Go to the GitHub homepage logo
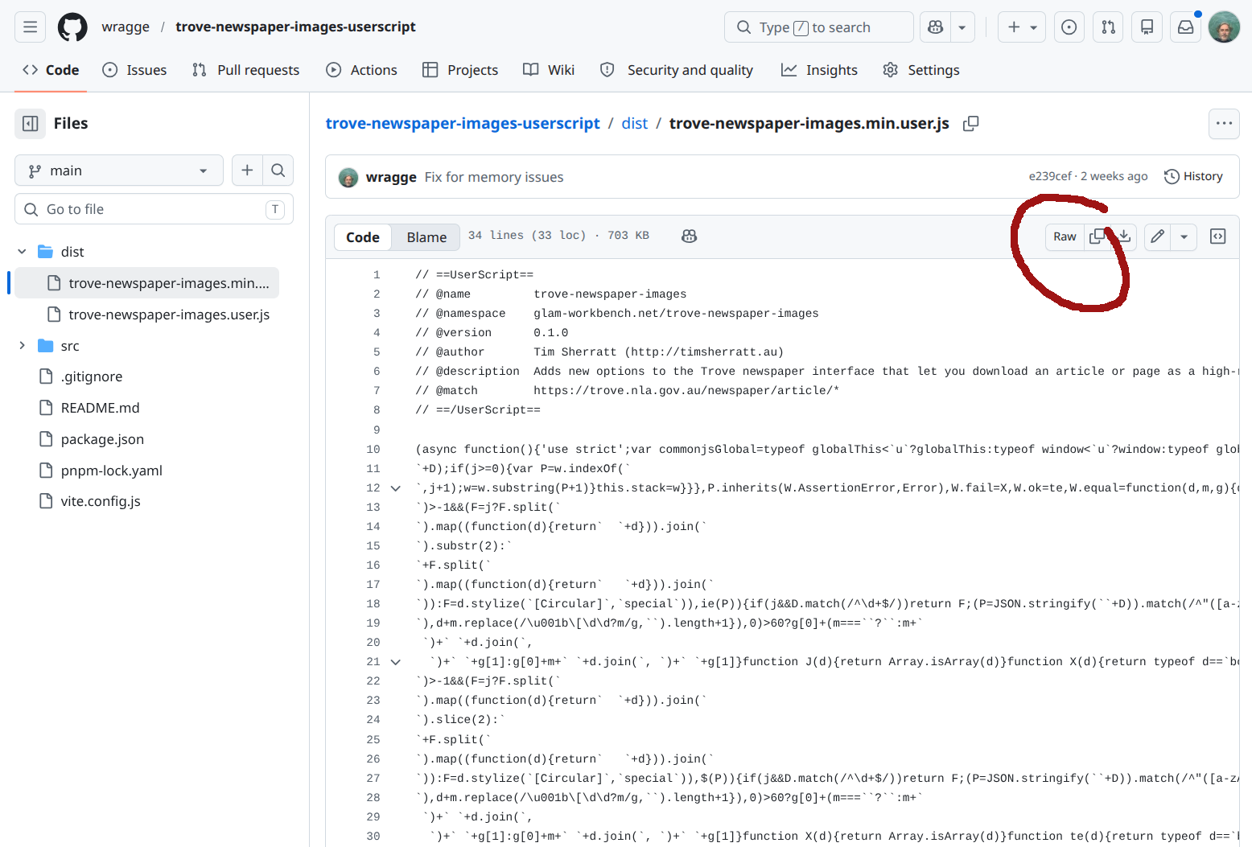 coord(72,27)
